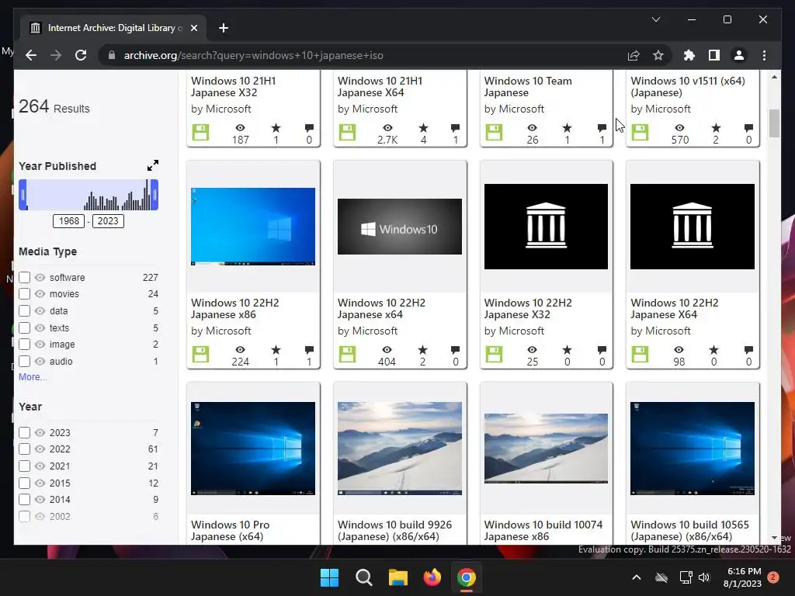Check the software media type box

click(x=24, y=277)
